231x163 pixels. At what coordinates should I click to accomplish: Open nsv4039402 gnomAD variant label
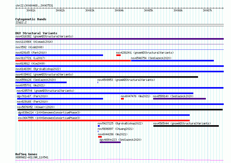coord(44,74)
